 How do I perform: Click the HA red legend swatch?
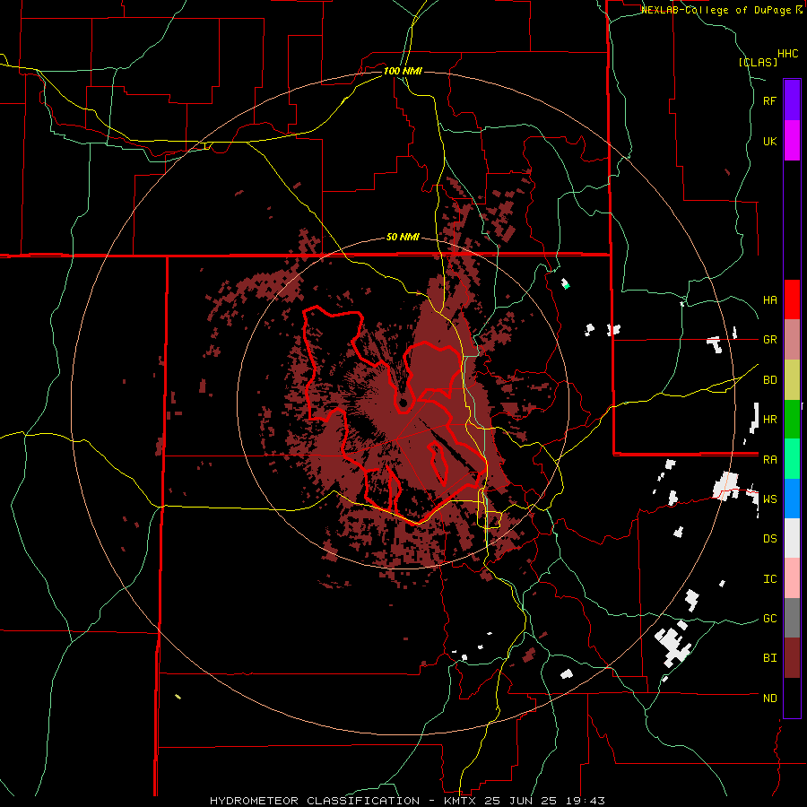pos(792,299)
